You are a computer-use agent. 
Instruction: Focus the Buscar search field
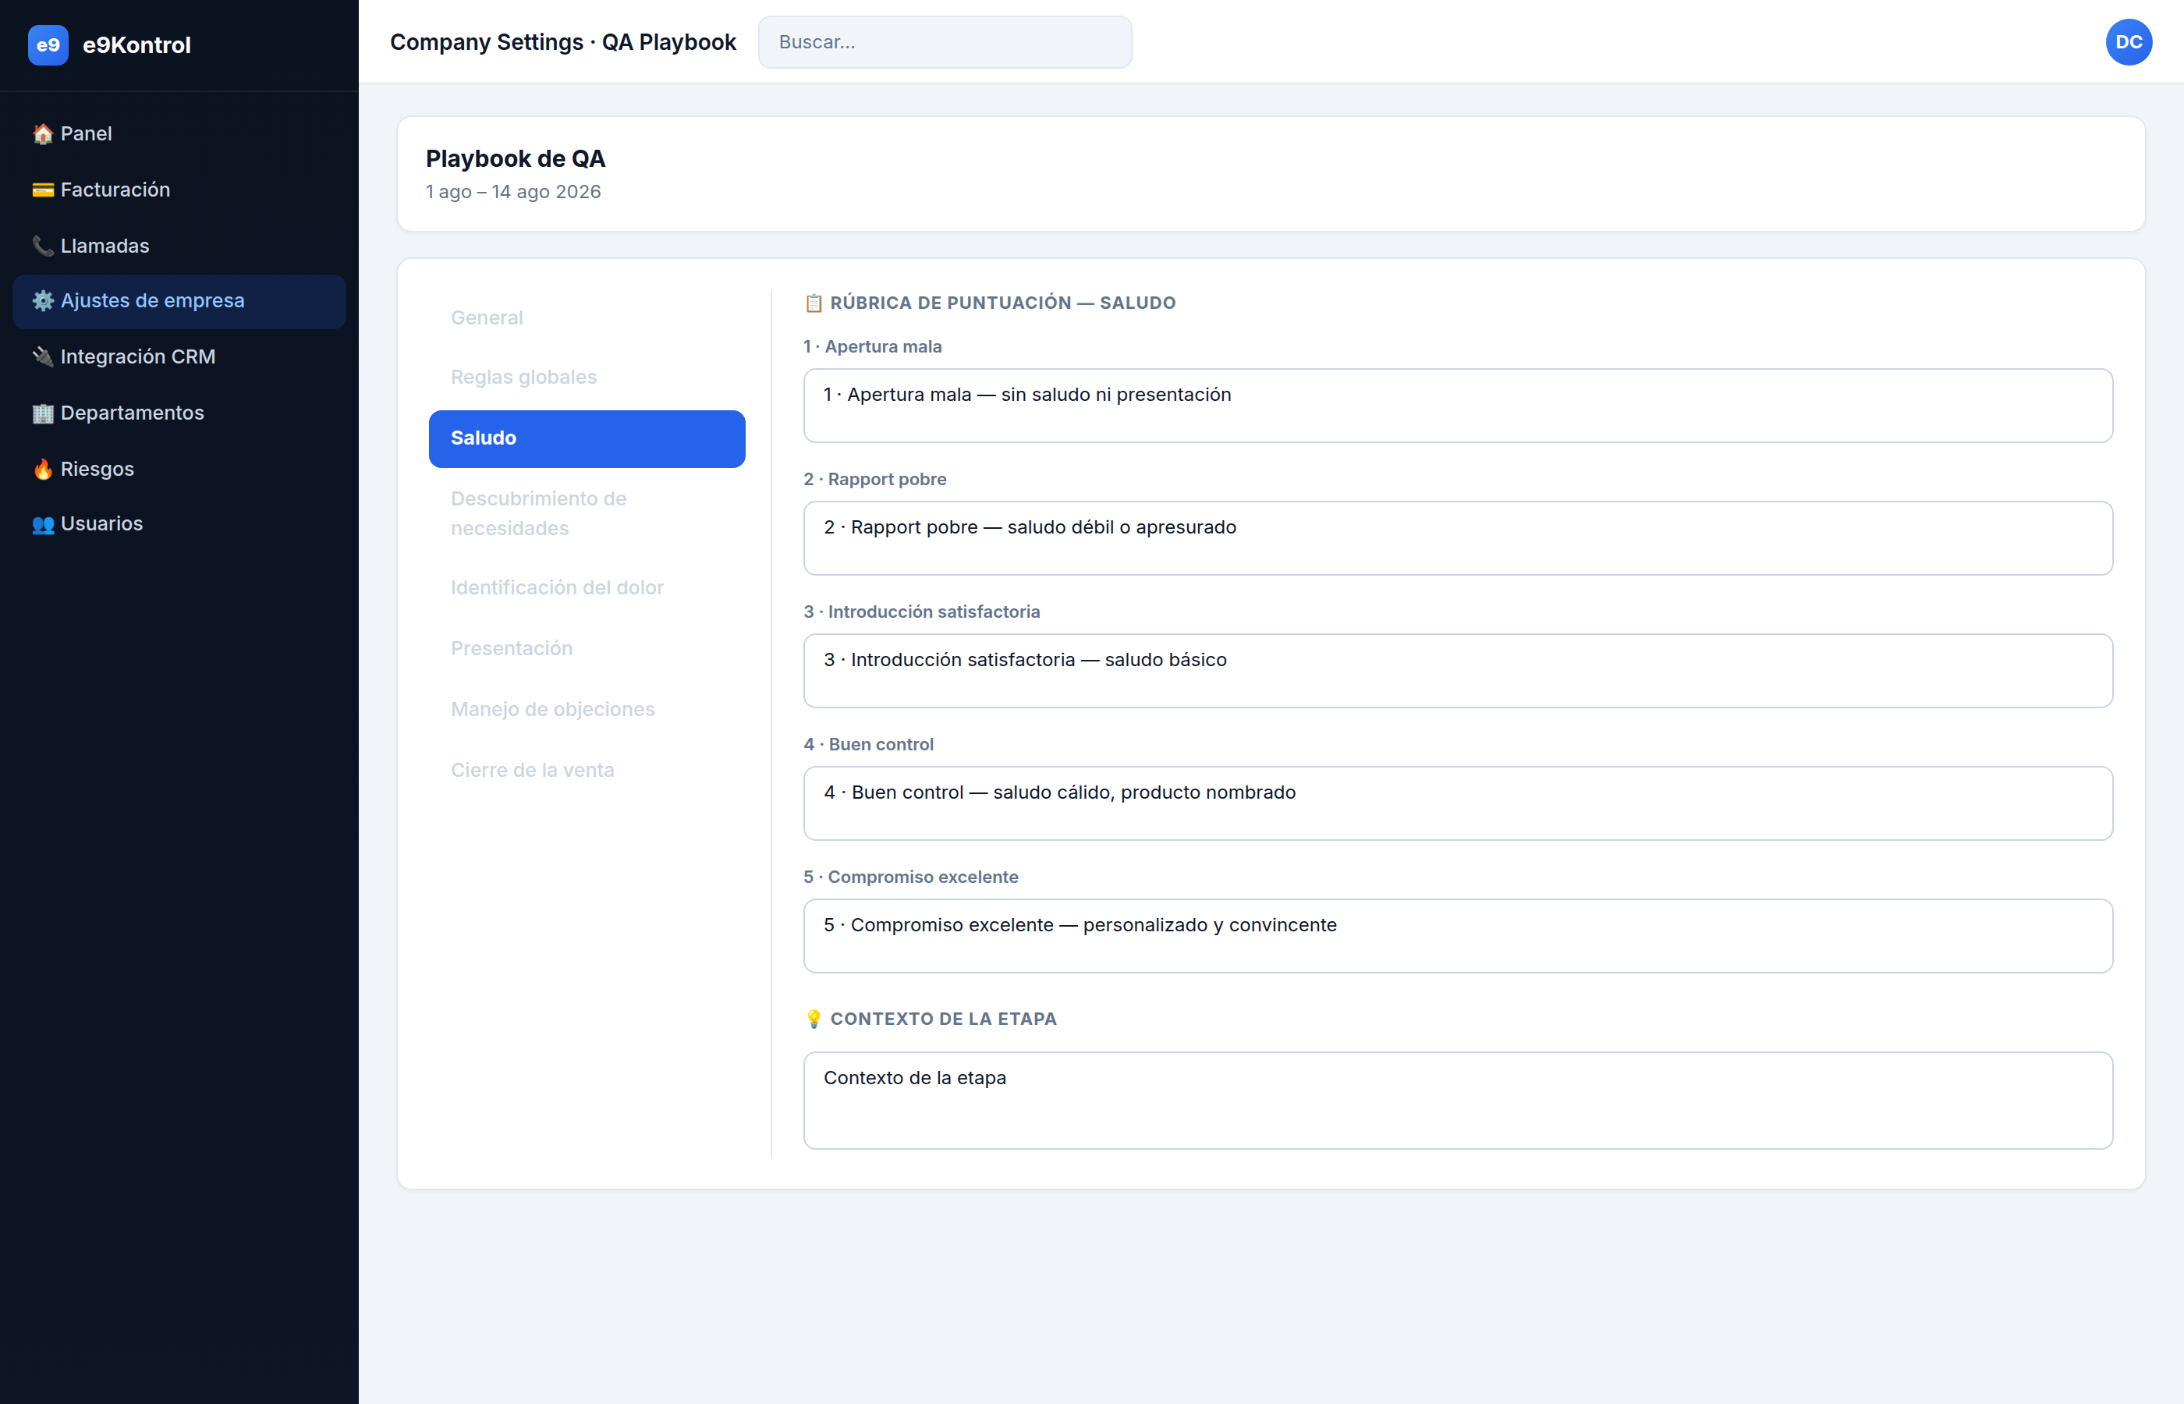(945, 42)
